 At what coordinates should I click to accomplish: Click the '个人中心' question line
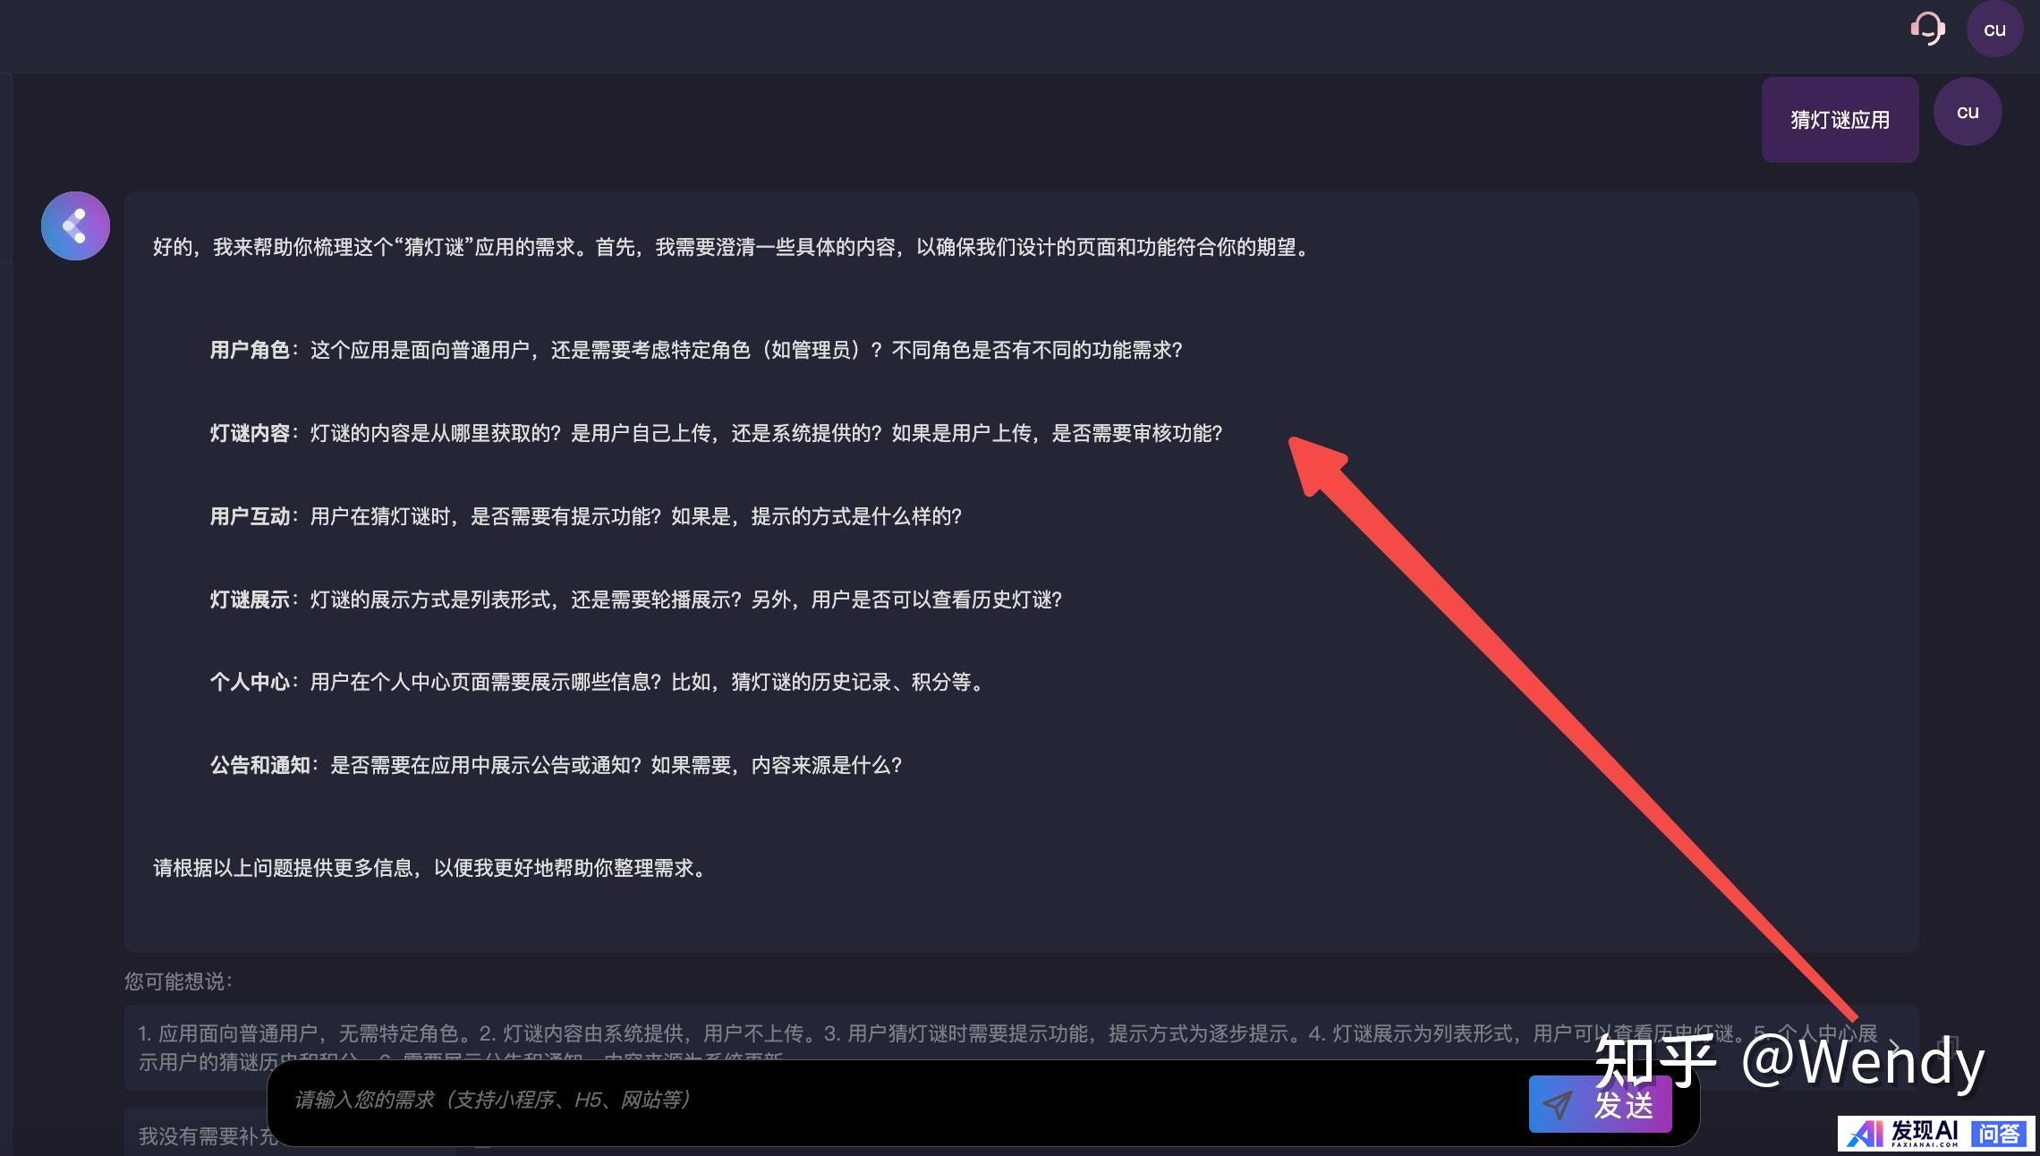pyautogui.click(x=598, y=682)
